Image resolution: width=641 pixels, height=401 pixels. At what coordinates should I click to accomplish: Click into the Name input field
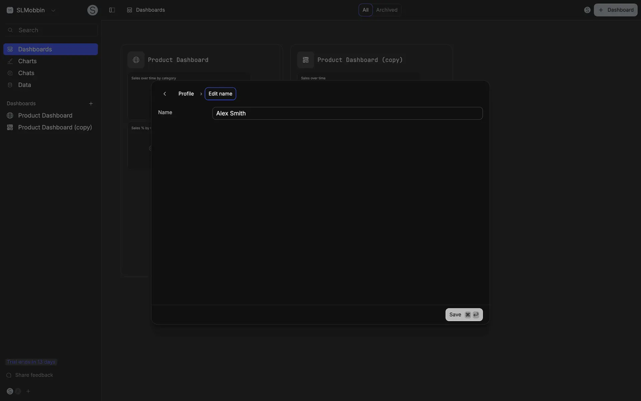[347, 113]
